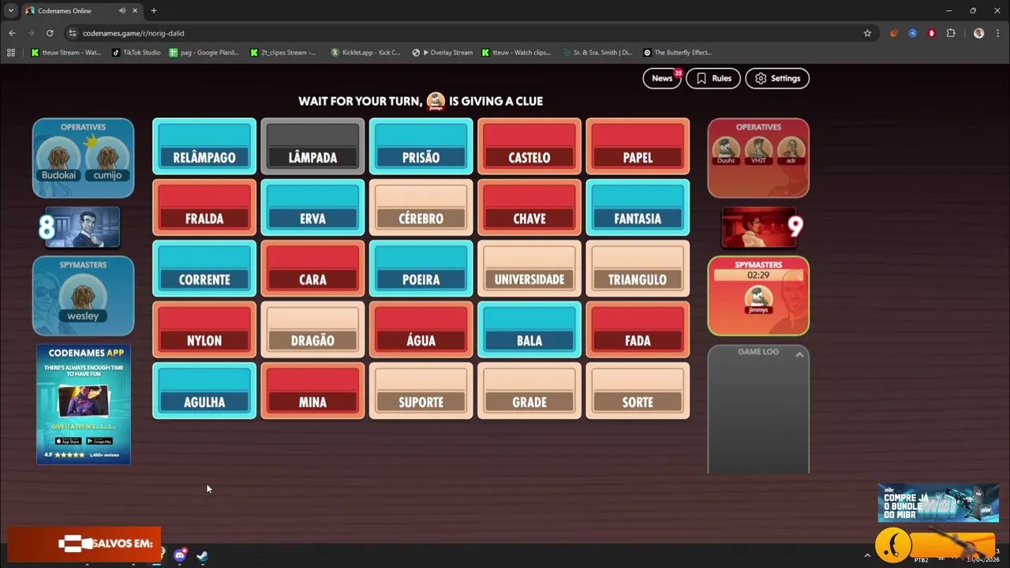Click the red team agent score card
1010x568 pixels.
[x=760, y=227]
